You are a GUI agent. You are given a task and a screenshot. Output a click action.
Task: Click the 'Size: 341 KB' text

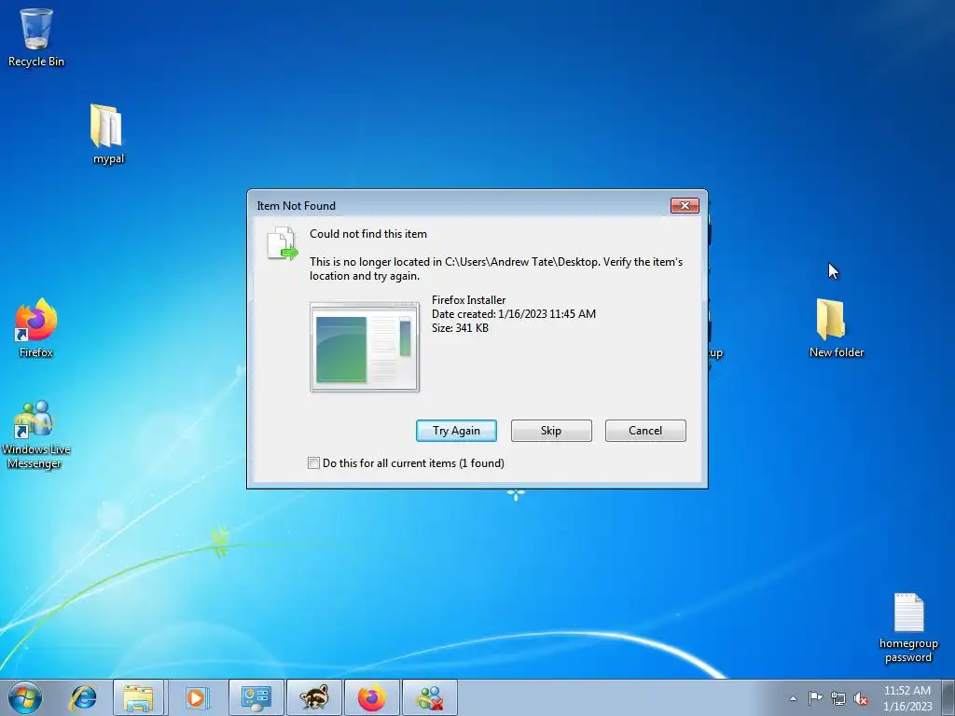pos(460,328)
